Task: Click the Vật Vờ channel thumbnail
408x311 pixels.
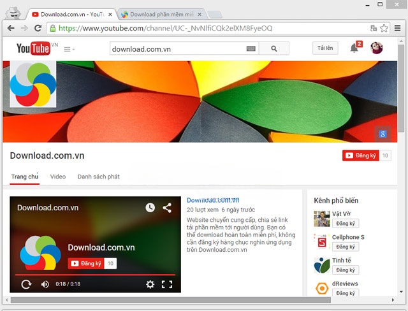Action: [x=322, y=219]
